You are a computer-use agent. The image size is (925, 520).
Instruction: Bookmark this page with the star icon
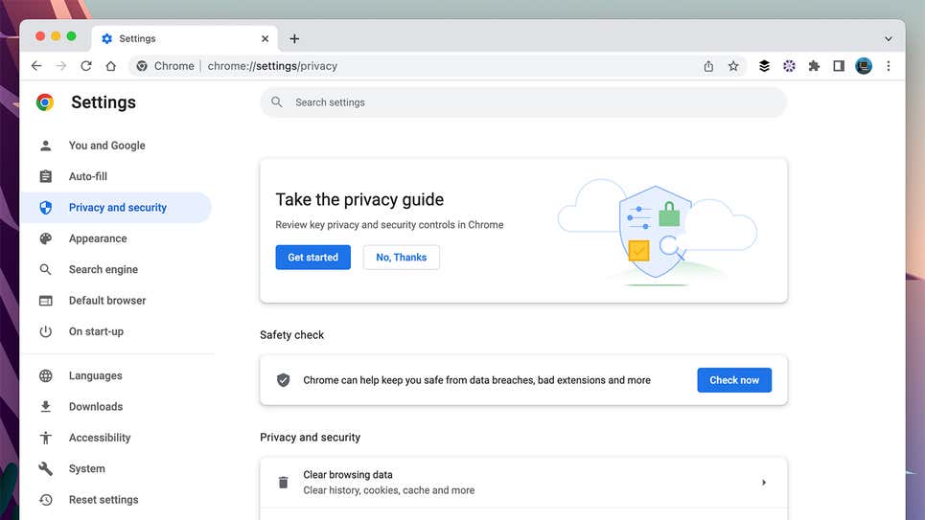click(733, 66)
